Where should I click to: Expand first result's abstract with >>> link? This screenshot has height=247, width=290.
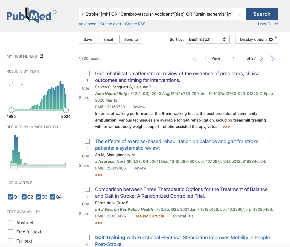click(226, 127)
